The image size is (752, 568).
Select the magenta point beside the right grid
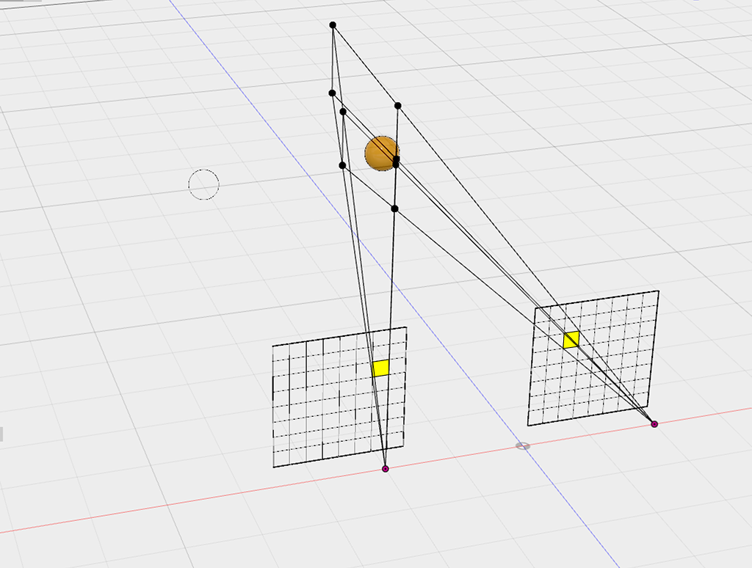[x=654, y=424]
